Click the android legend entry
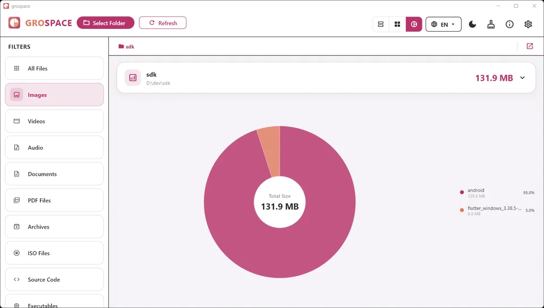 coord(497,193)
